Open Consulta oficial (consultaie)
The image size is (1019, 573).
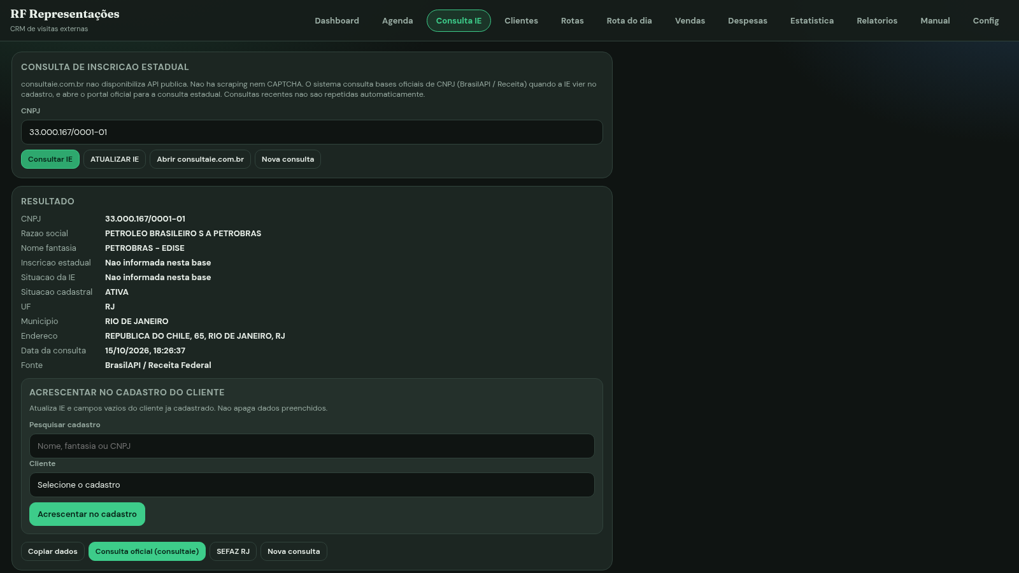pos(147,551)
